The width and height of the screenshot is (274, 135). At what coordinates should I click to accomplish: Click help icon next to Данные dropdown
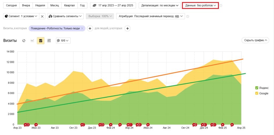point(221,6)
